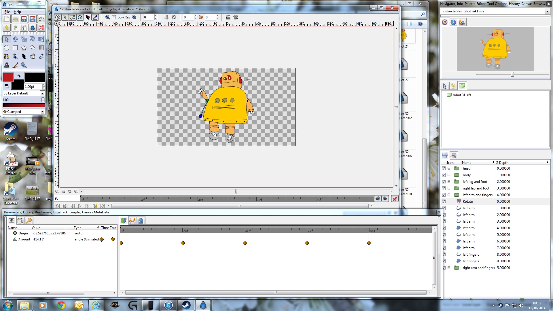This screenshot has height=311, width=553.
Task: Select the Transform (arrow) tool in toolbox
Action: (7, 39)
